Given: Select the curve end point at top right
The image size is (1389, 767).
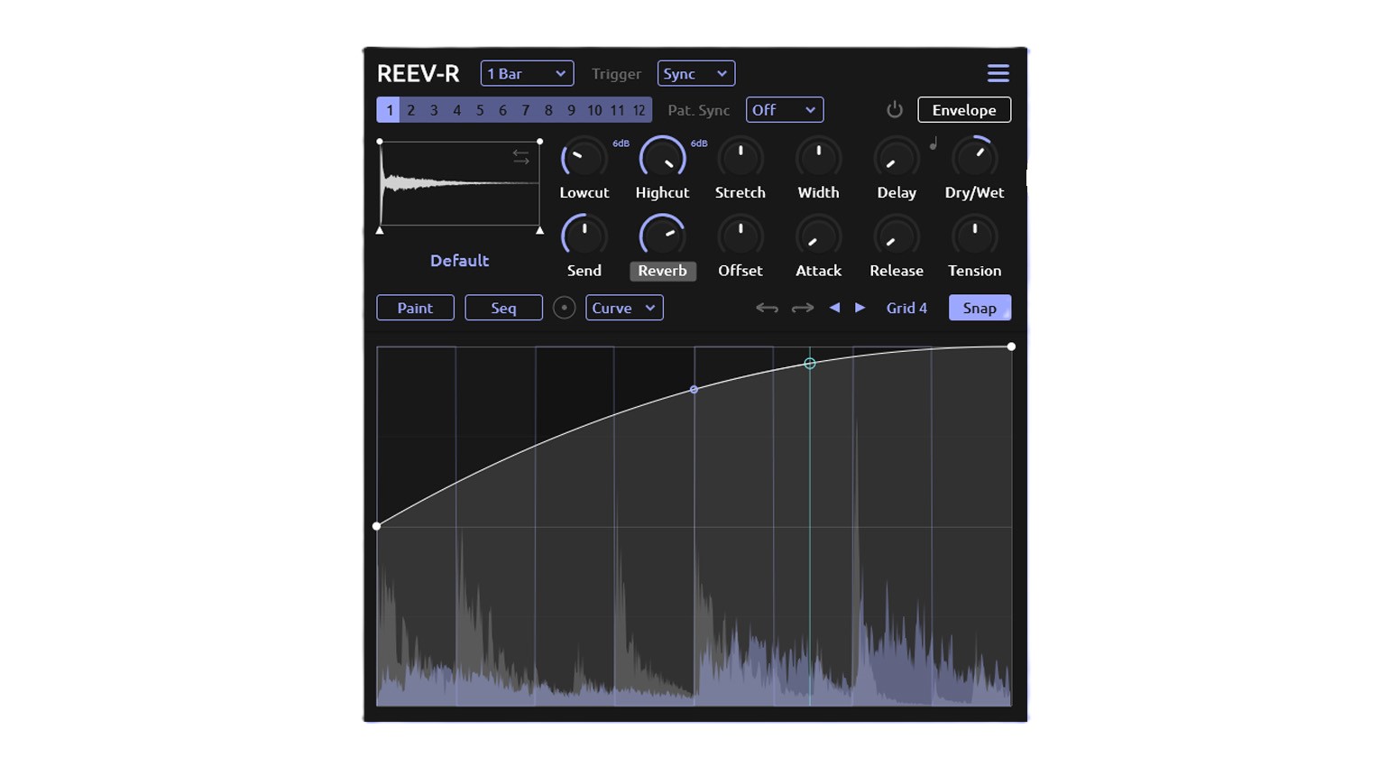Looking at the screenshot, I should [1011, 347].
